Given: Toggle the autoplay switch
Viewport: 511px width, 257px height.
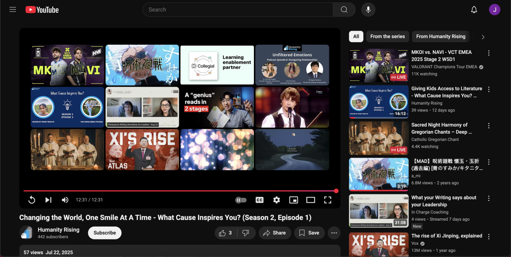Looking at the screenshot, I should pos(241,200).
